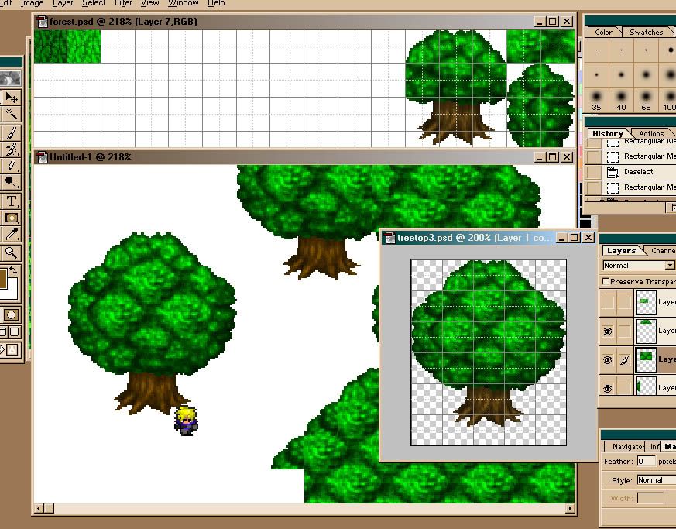Image resolution: width=676 pixels, height=529 pixels.
Task: Select the Type tool
Action: 11,201
